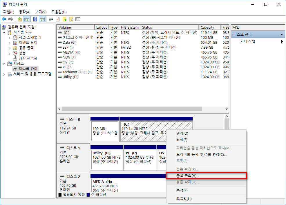
Task: Select the TechBoot 2020 (L:) volume row
Action: coord(143,72)
